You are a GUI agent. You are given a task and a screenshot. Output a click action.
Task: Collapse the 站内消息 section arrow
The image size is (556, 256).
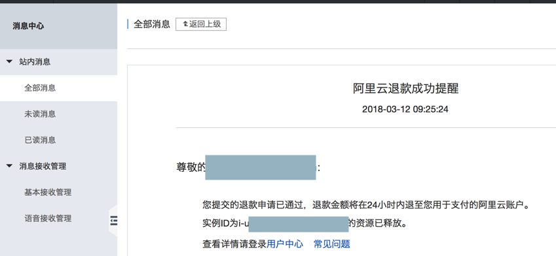coord(10,62)
